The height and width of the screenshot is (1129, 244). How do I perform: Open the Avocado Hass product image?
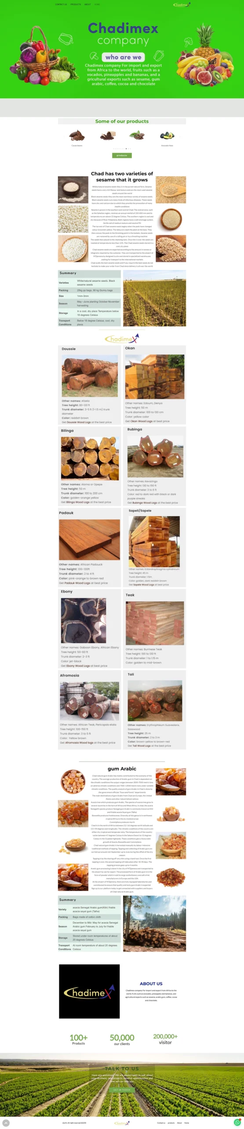(167, 135)
